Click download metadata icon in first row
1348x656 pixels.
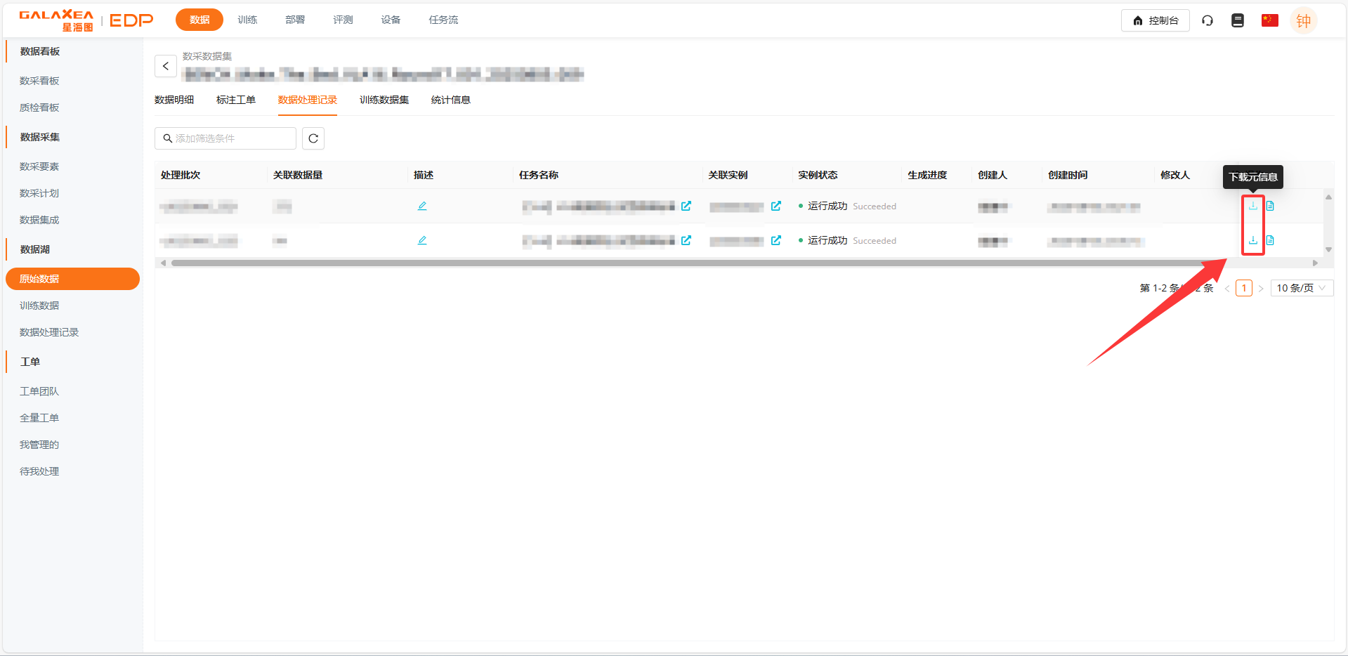pos(1252,206)
